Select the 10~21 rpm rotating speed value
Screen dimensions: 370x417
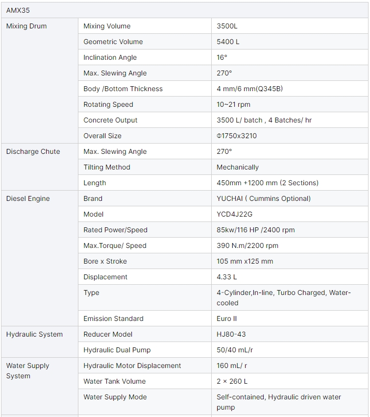click(x=233, y=105)
